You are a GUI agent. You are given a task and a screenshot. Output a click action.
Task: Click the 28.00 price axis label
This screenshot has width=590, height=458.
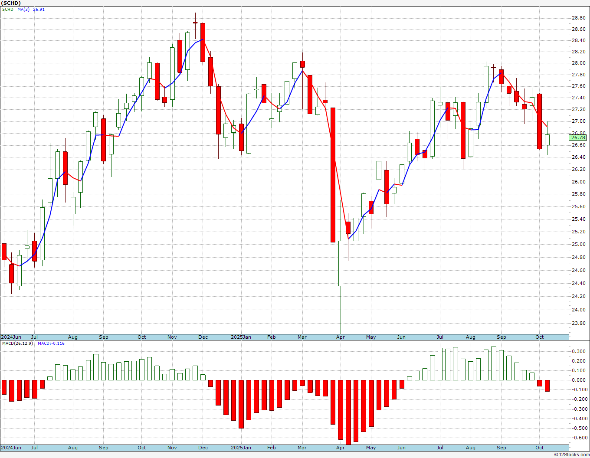[578, 63]
